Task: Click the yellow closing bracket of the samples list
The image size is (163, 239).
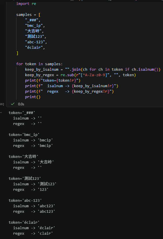Action: (17, 53)
